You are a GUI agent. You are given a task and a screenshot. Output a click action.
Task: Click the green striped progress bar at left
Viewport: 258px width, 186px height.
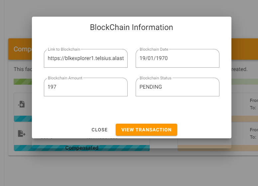pyautogui.click(x=23, y=82)
